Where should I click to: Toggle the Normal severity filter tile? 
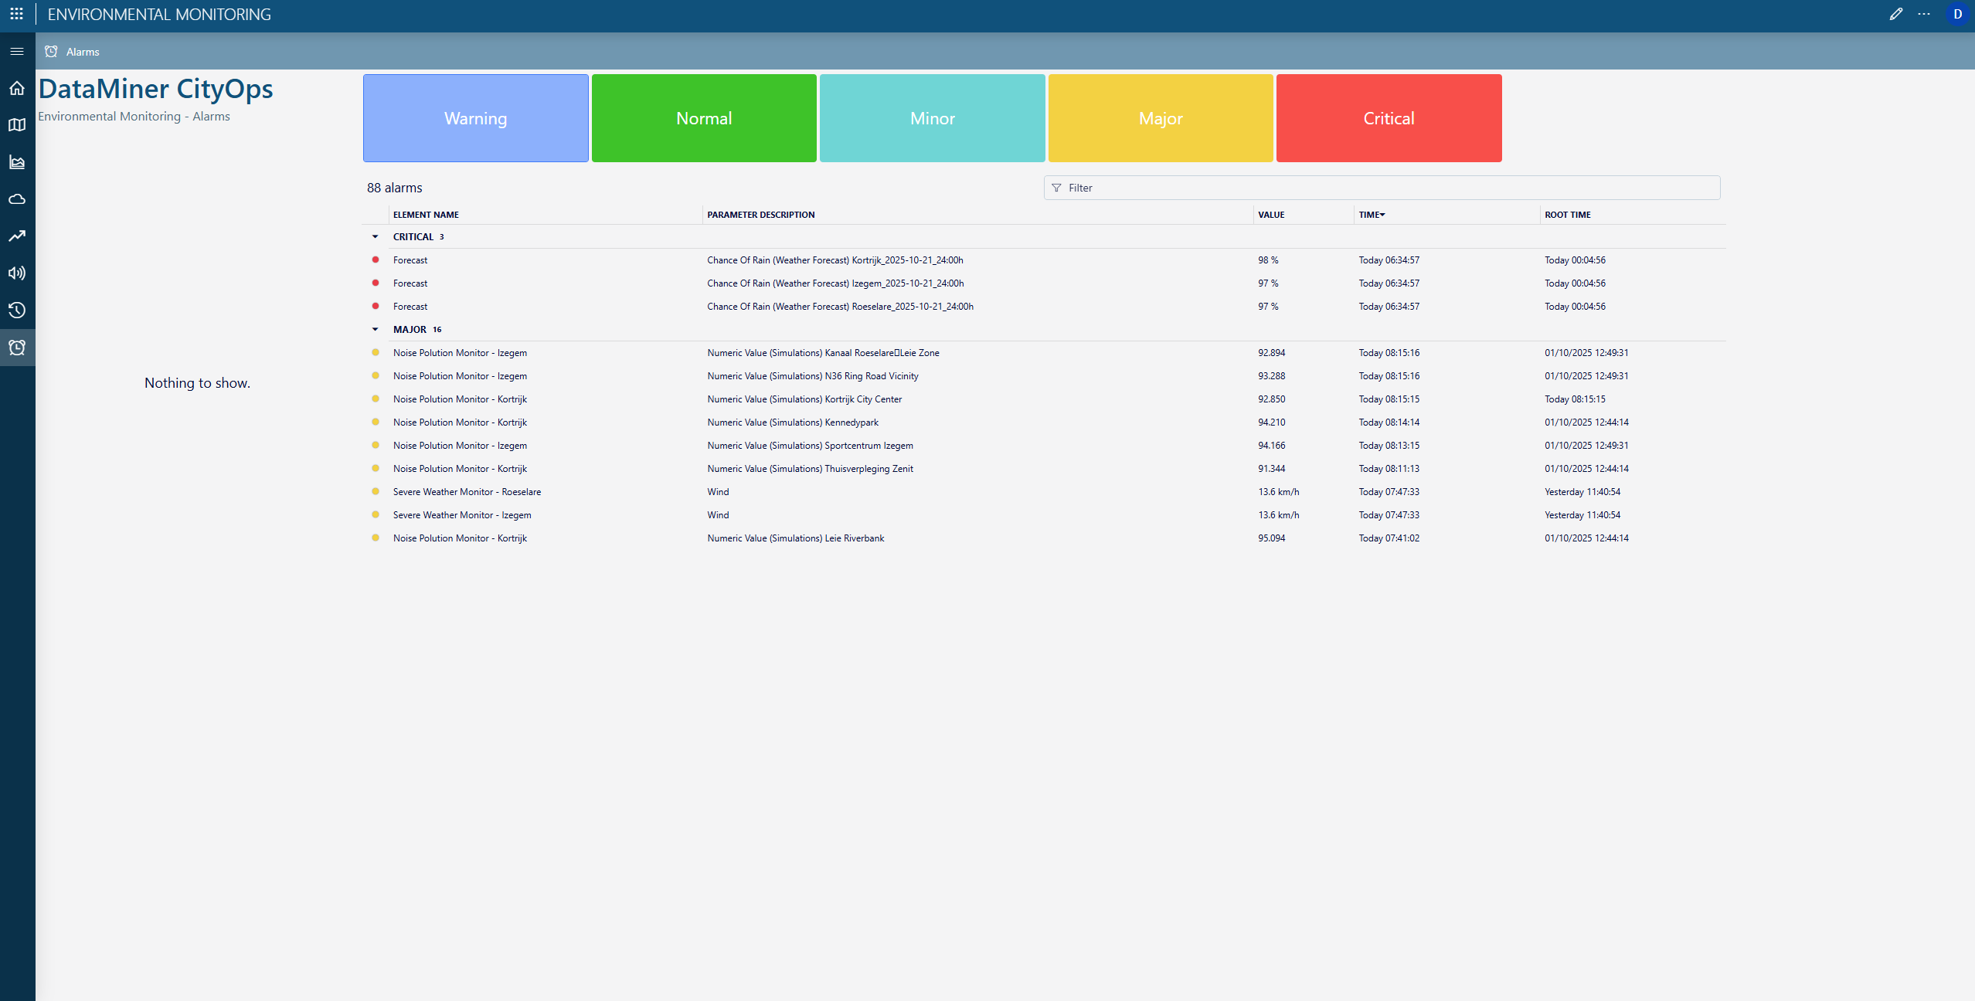click(x=704, y=118)
